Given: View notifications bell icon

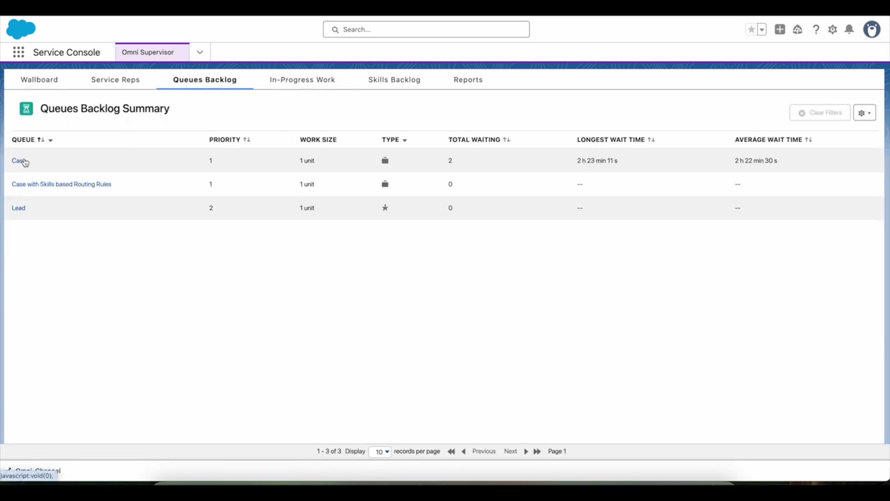Looking at the screenshot, I should click(x=849, y=30).
